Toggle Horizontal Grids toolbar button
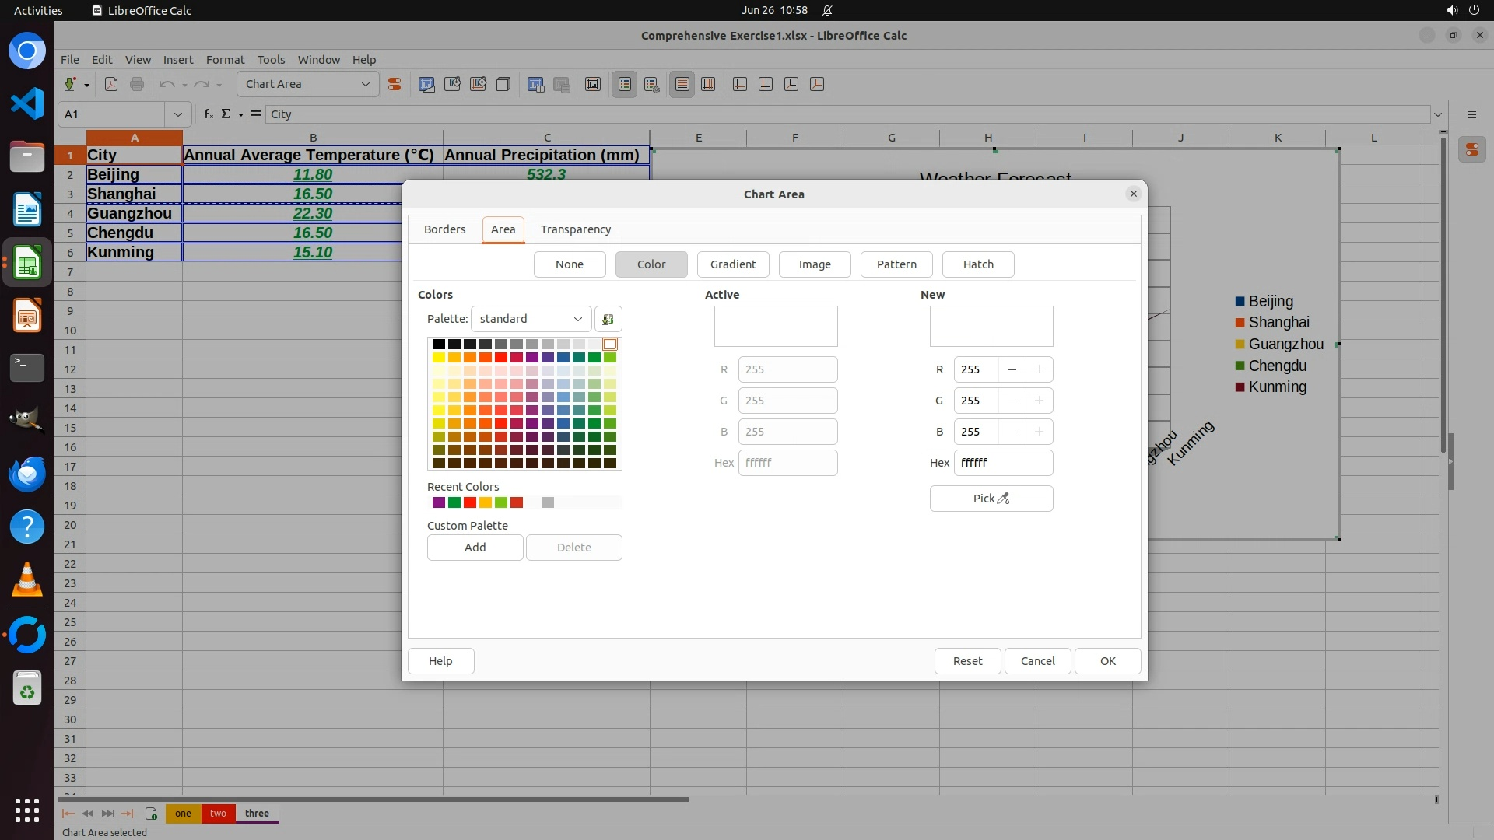Screen dimensions: 1494x840 682,84
